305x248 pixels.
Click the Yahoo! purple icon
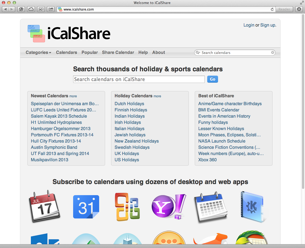click(169, 207)
